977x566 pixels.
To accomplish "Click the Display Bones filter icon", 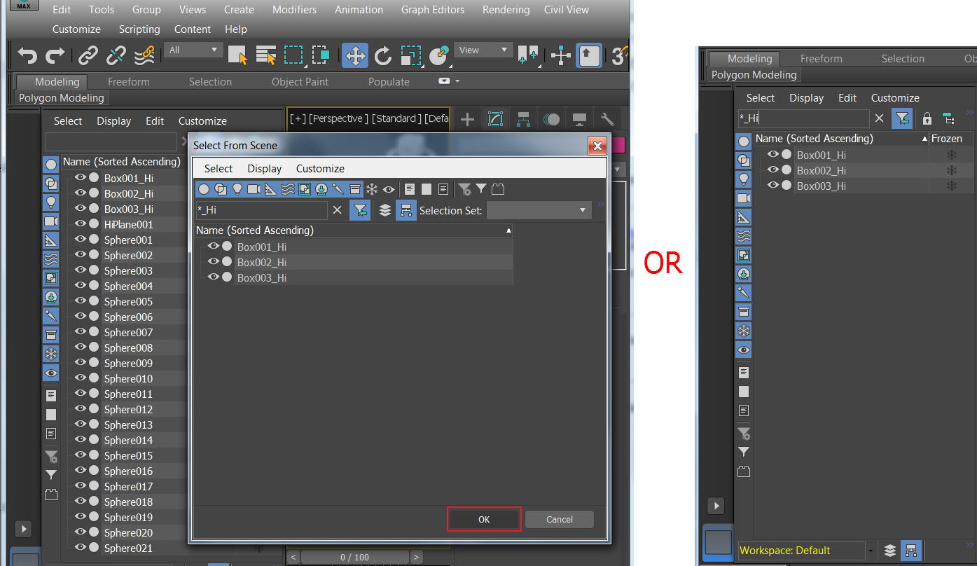I will (338, 189).
